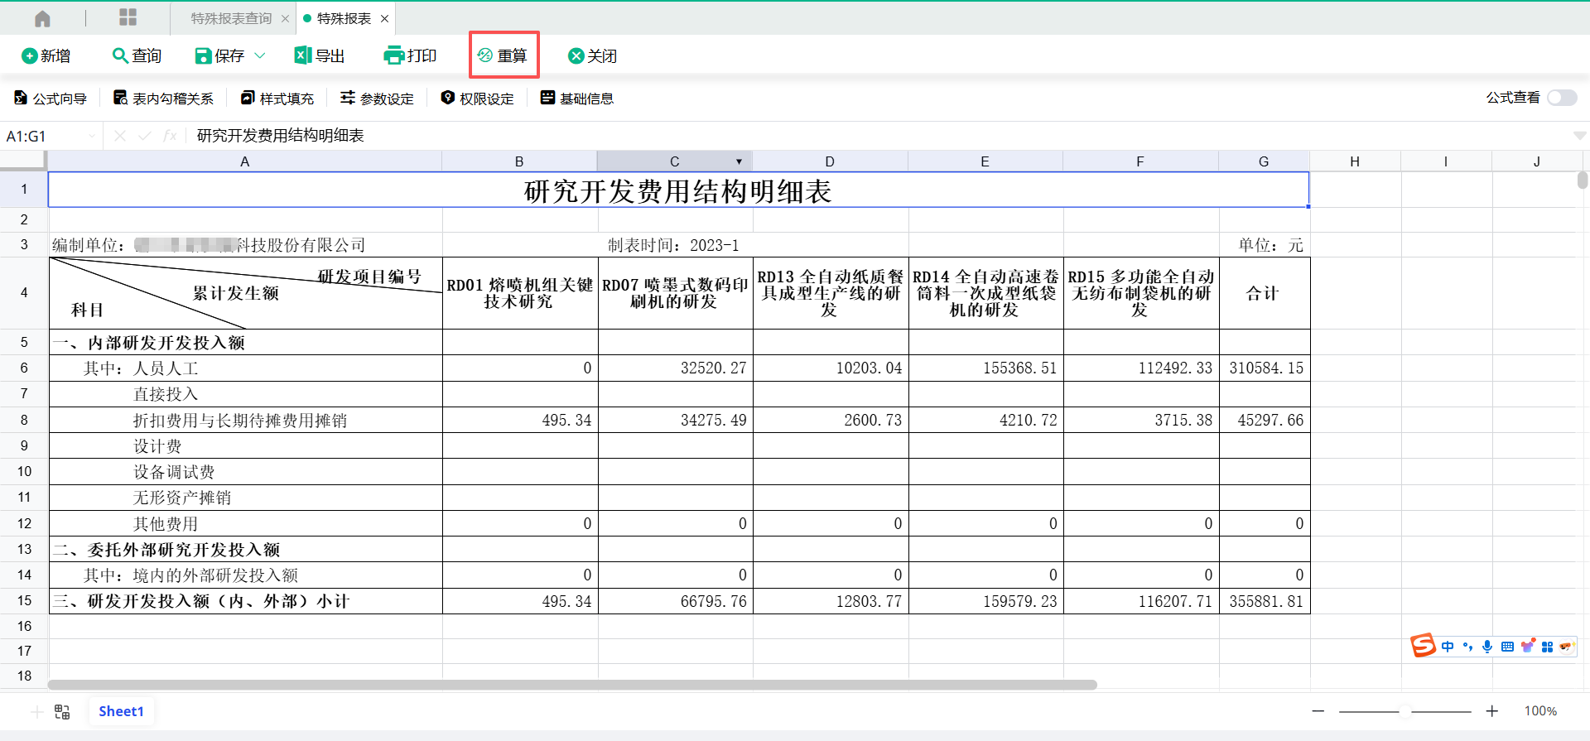Export report with 导出 button

tap(320, 55)
